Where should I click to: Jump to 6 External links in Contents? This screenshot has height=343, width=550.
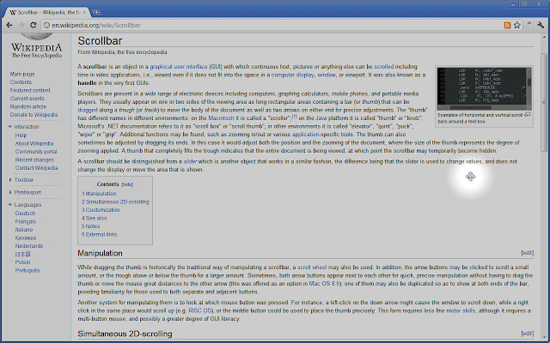pos(100,234)
